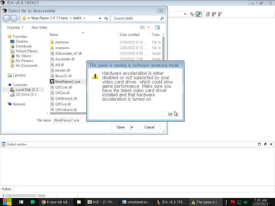Click the IDA run C-script toolbar icon
The image size is (275, 206).
(198, 14)
